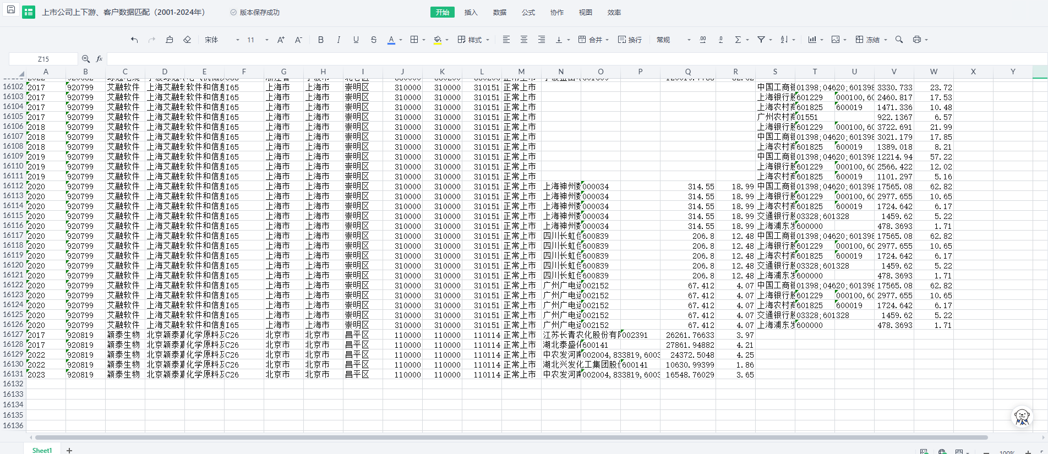The image size is (1048, 454).
Task: Toggle italic formatting
Action: 339,40
